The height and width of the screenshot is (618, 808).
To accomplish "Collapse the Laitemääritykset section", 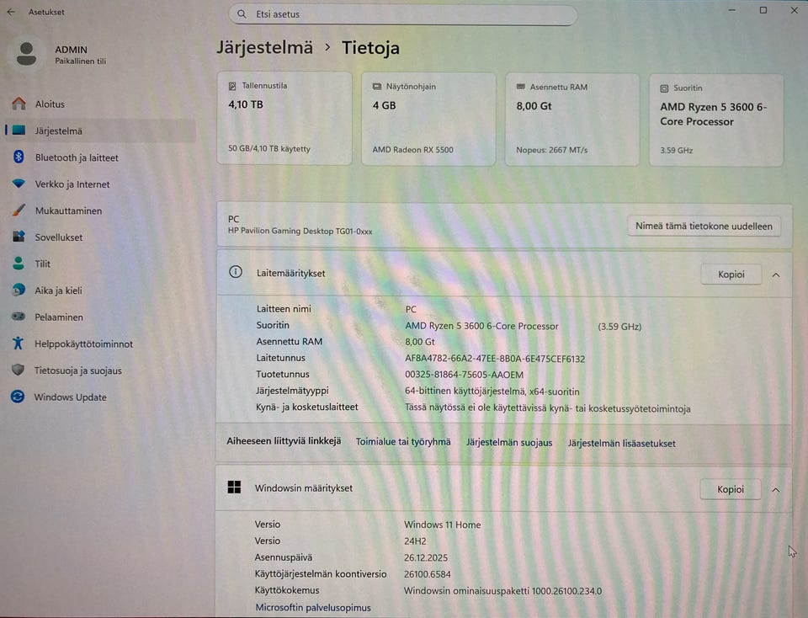I will [775, 274].
